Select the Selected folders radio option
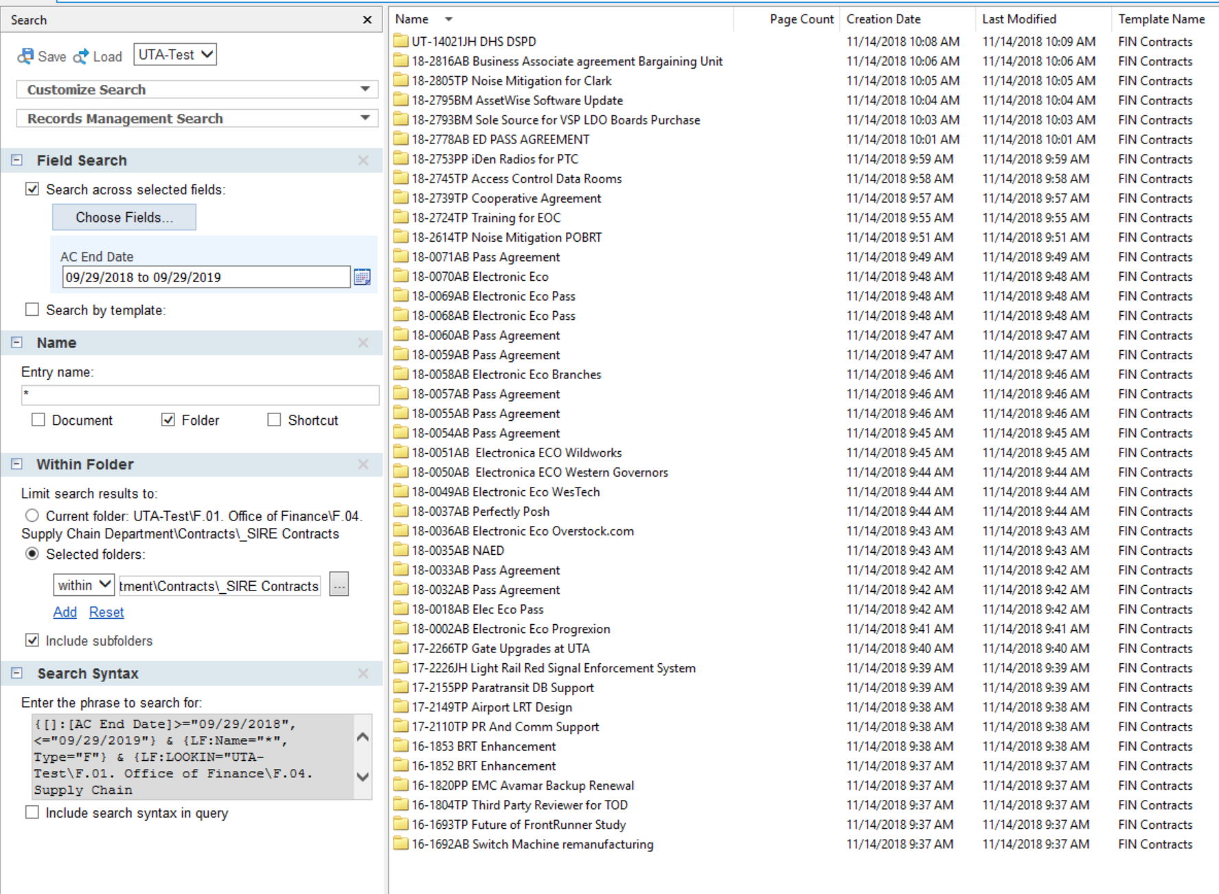This screenshot has width=1219, height=894. 32,553
